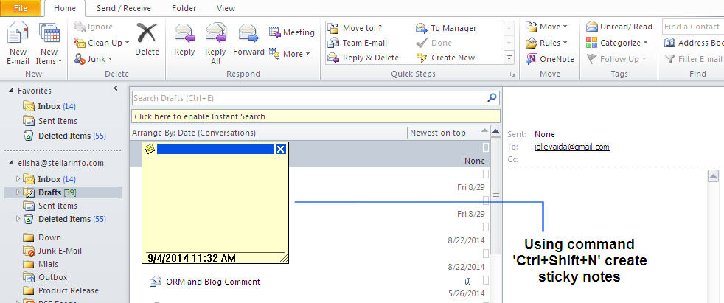
Task: Open the File tab
Action: tap(21, 8)
